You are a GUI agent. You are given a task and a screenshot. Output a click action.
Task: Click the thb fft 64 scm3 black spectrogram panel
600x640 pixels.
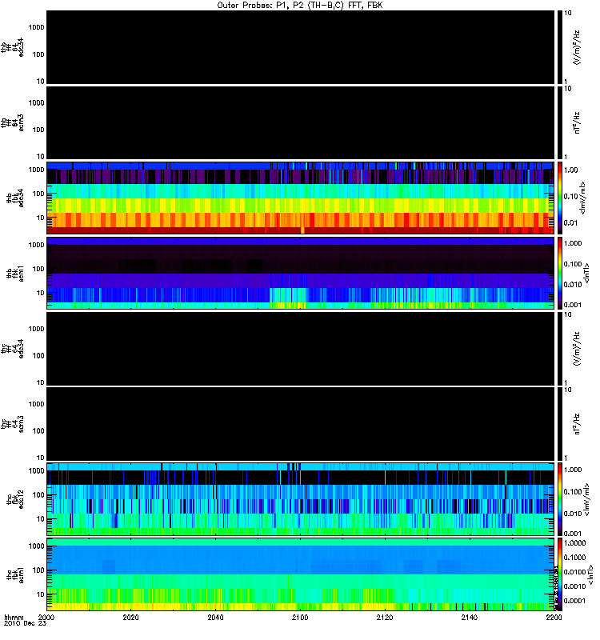301,123
